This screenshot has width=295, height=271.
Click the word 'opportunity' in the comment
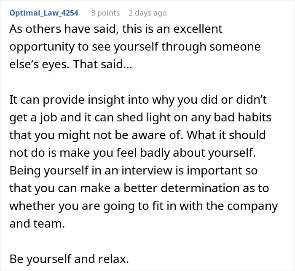pos(42,47)
